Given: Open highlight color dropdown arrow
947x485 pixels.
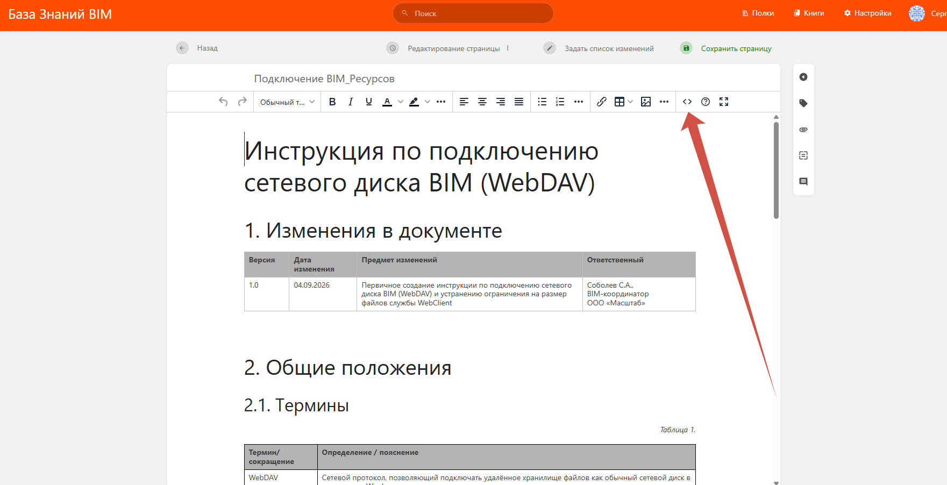Looking at the screenshot, I should 428,102.
